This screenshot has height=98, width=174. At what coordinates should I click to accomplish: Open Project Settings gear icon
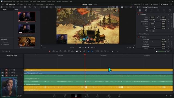point(171,96)
